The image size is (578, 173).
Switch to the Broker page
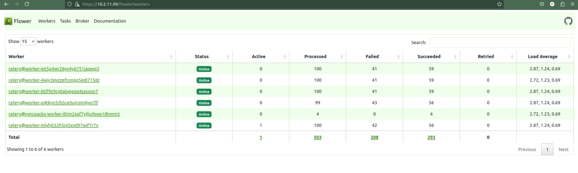(82, 21)
